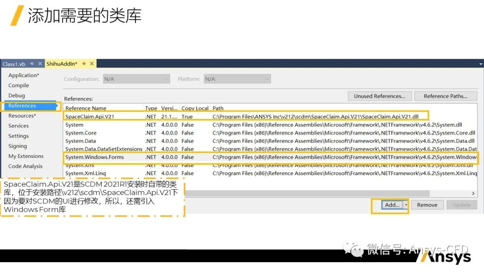The height and width of the screenshot is (272, 484).
Task: Select the System.Windows.Forms reference row
Action: click(270, 157)
